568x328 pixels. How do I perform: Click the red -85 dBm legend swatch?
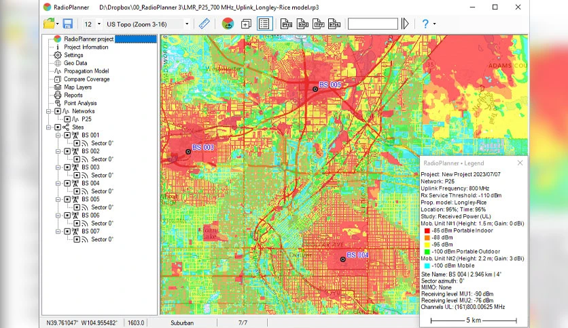point(427,230)
